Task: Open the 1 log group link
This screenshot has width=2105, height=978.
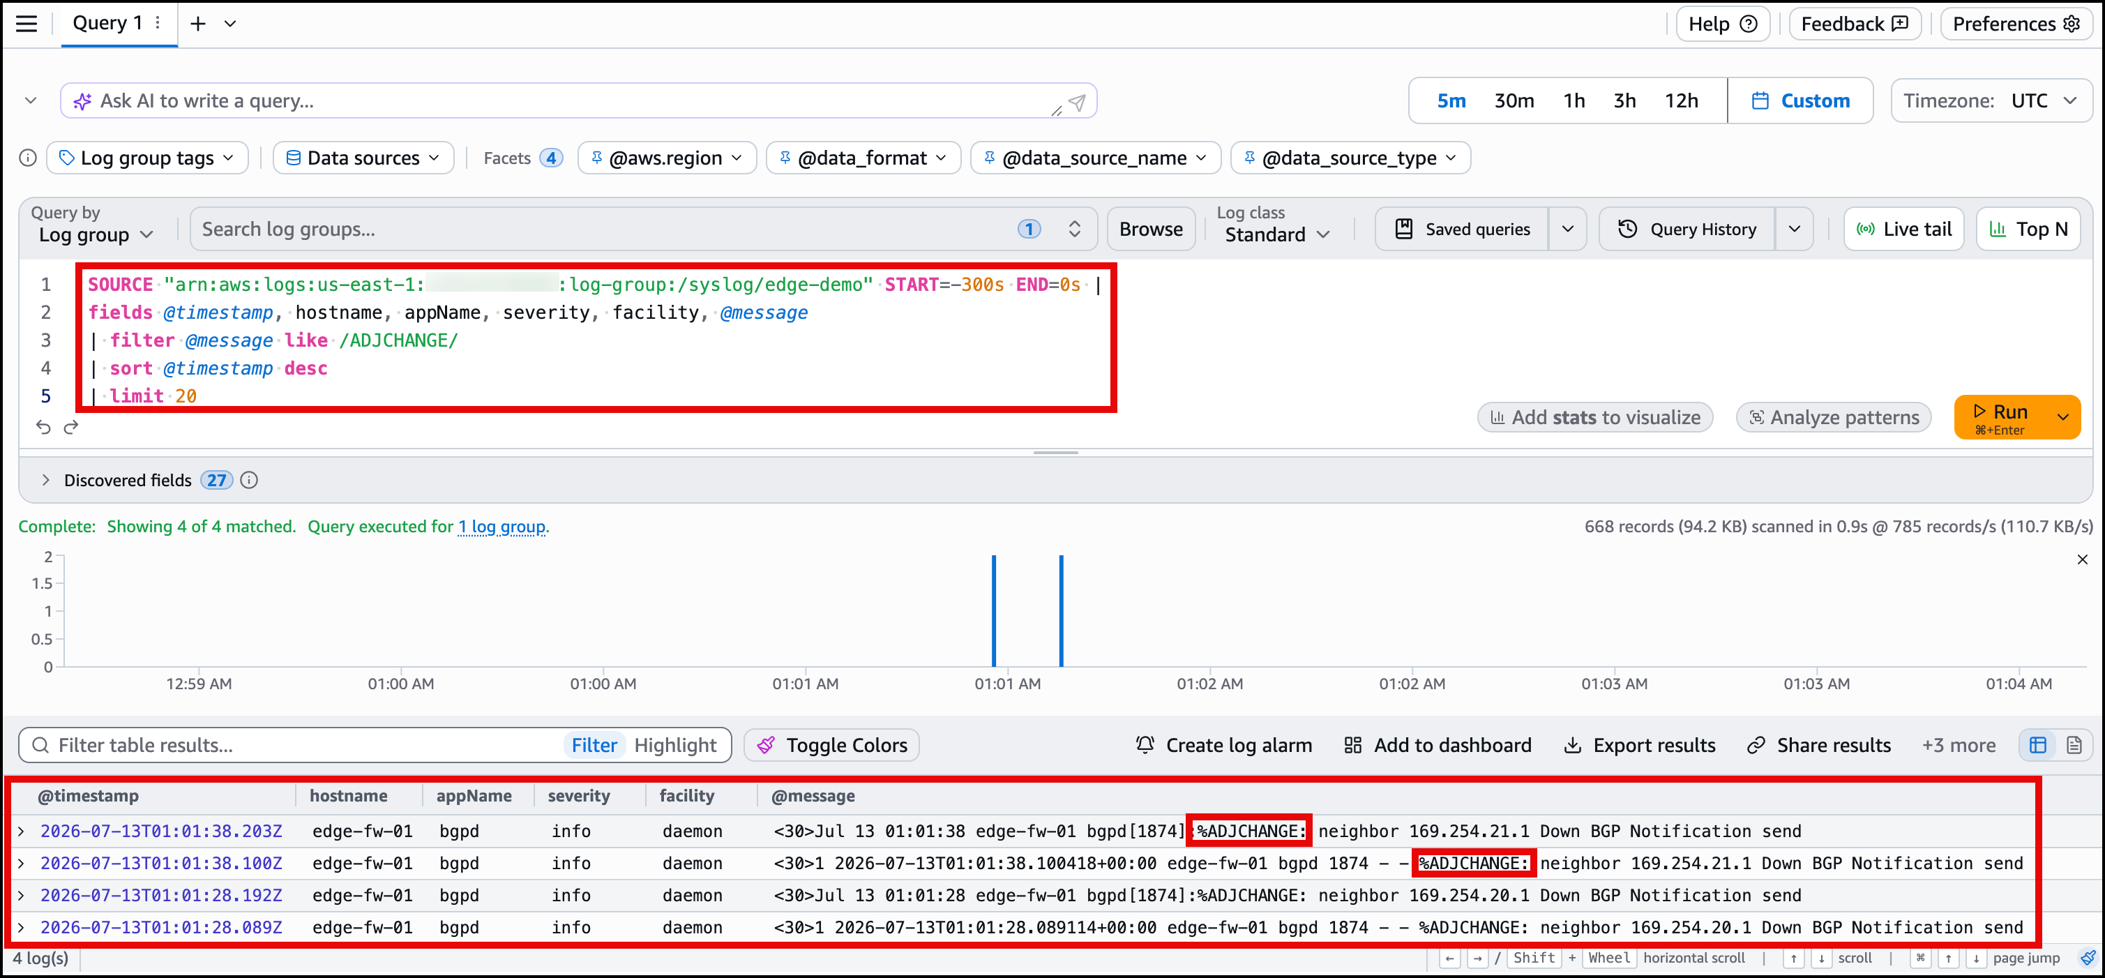Action: coord(501,527)
